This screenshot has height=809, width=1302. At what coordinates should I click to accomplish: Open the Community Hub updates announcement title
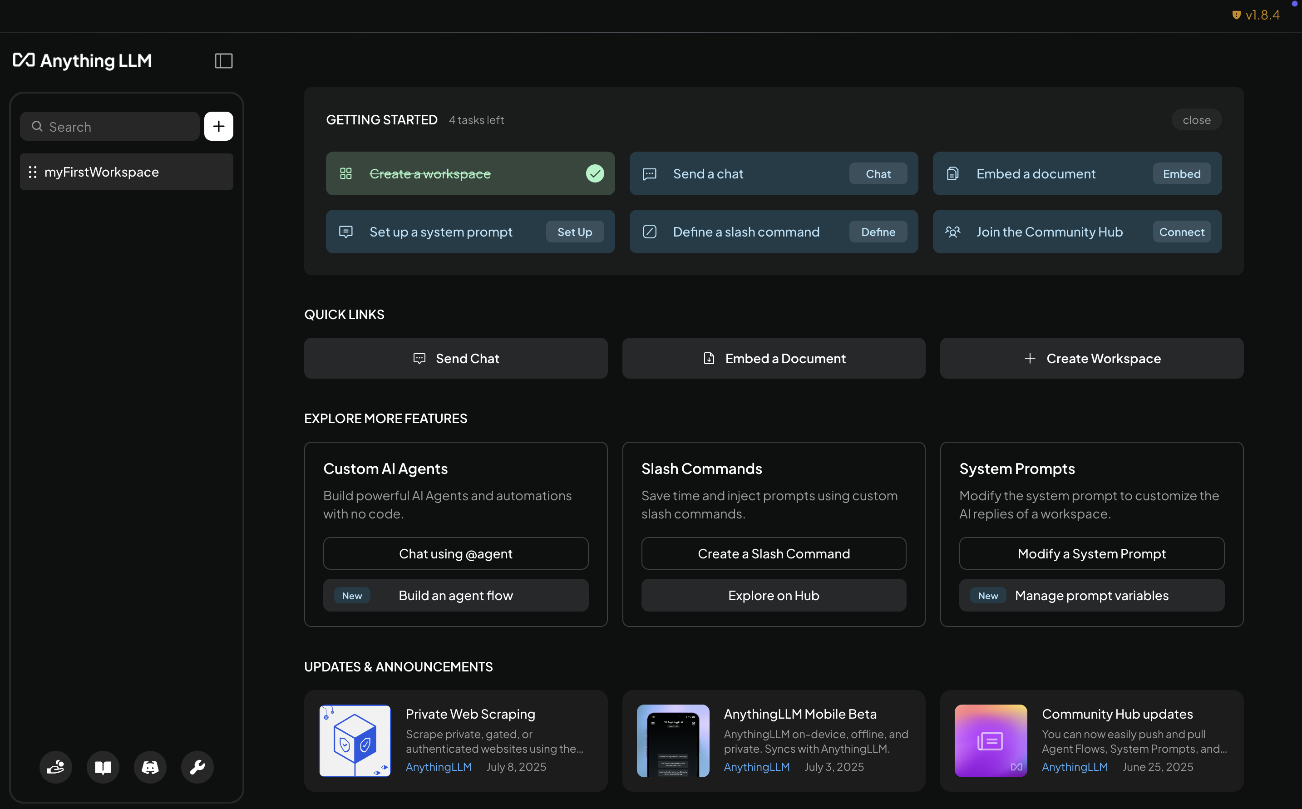pyautogui.click(x=1117, y=714)
